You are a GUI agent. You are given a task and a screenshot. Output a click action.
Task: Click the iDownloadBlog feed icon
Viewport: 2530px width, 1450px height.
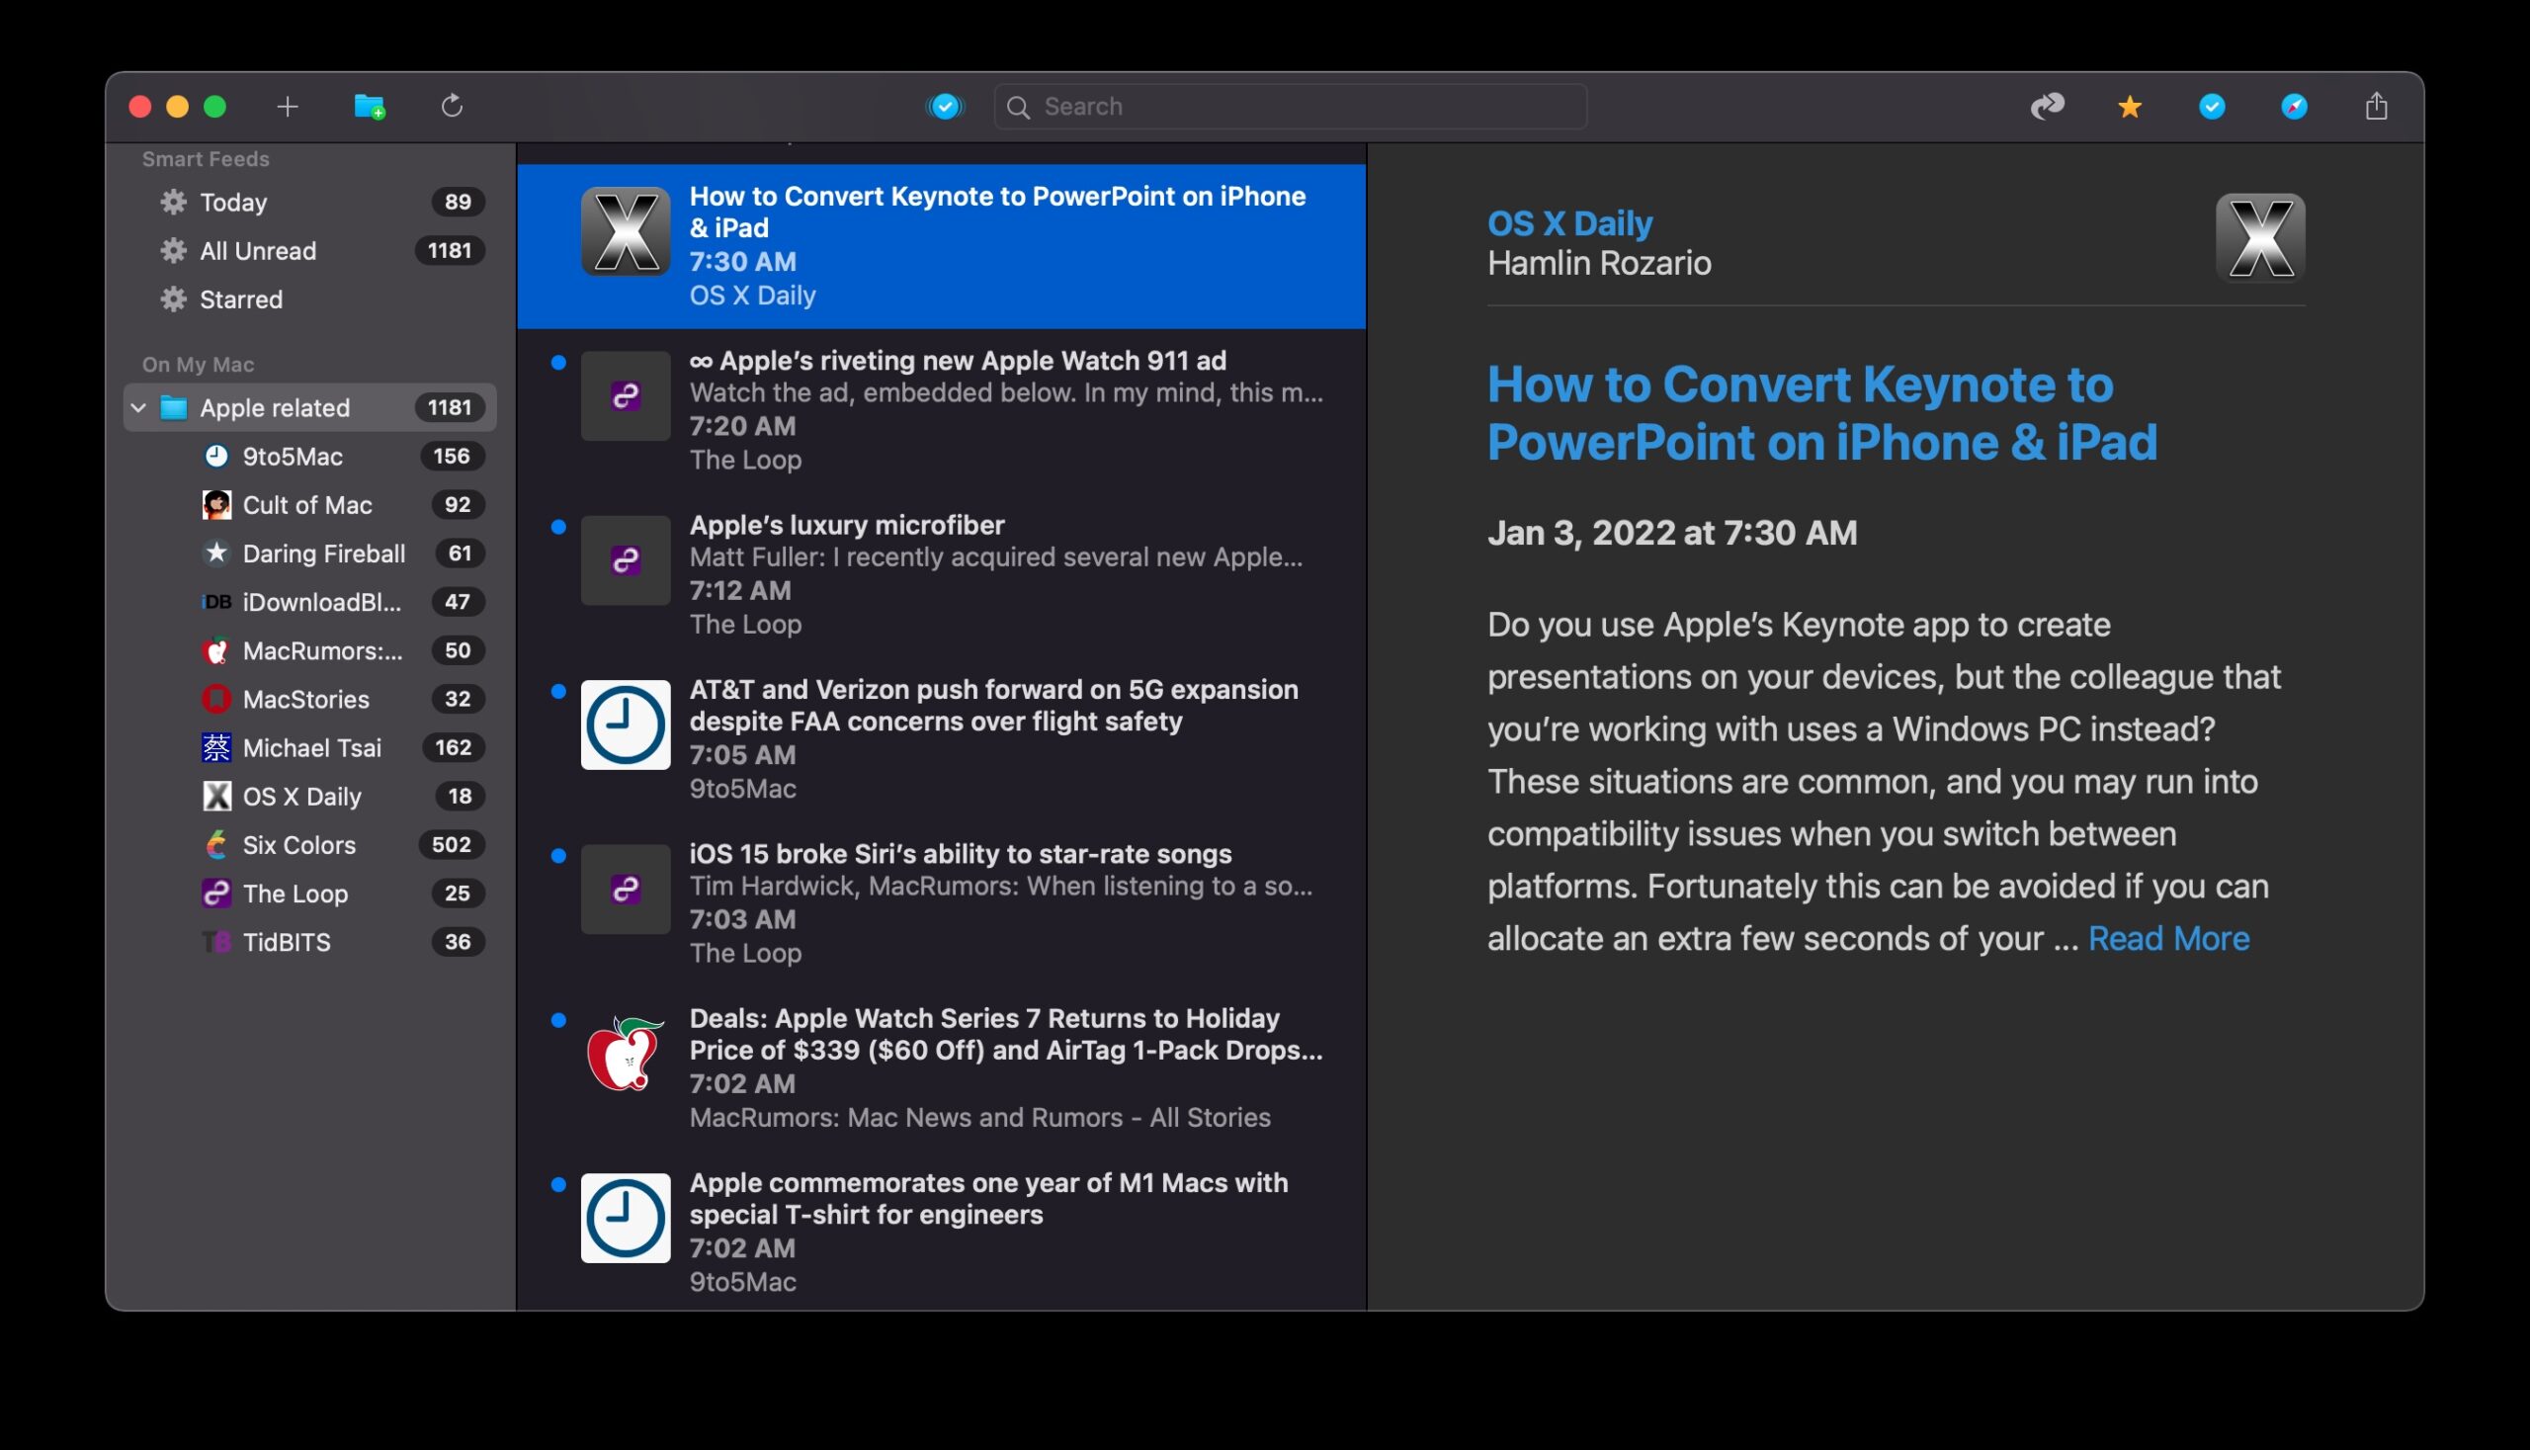pos(216,602)
